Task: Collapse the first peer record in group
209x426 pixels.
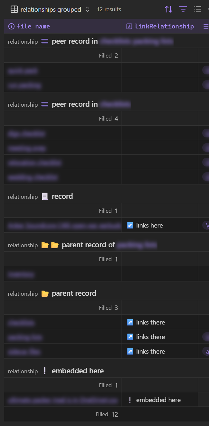Action: click(x=90, y=41)
